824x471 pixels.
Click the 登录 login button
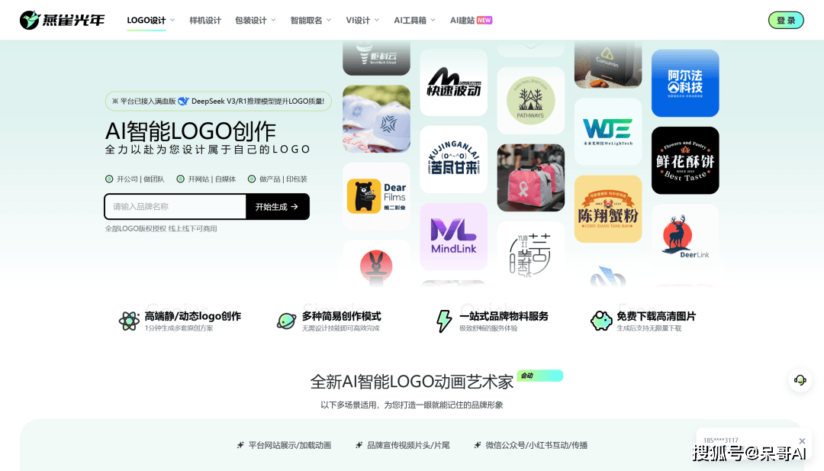coord(786,21)
